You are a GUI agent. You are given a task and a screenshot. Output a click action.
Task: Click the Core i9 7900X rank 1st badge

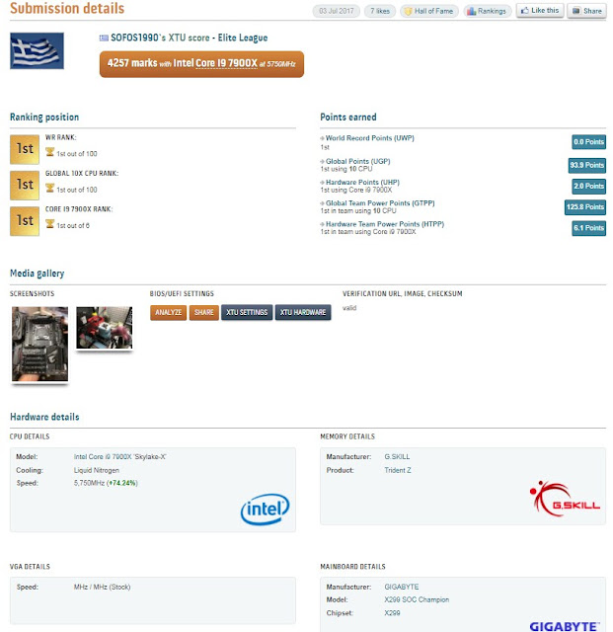click(25, 221)
